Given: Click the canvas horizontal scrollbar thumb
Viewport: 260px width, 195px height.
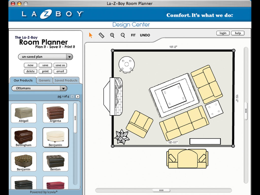Looking at the screenshot, I should coord(161,190).
